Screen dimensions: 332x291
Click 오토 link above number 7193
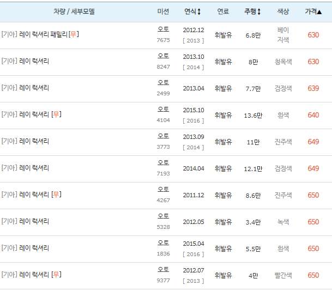[163, 162]
